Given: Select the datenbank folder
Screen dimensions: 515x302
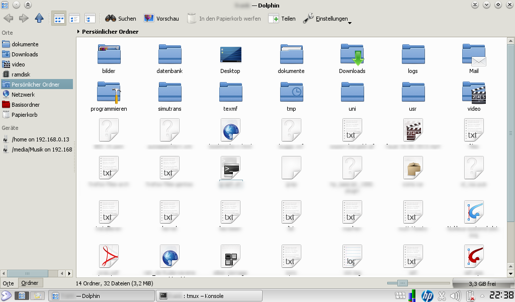Looking at the screenshot, I should tap(169, 58).
